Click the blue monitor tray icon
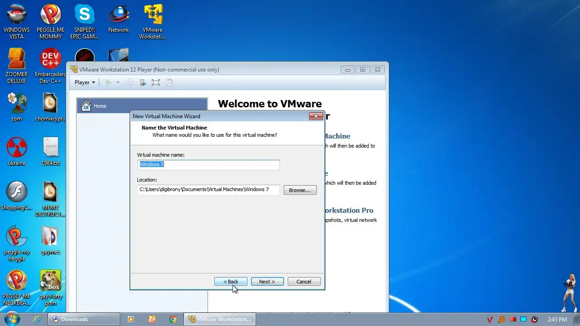 (x=523, y=320)
